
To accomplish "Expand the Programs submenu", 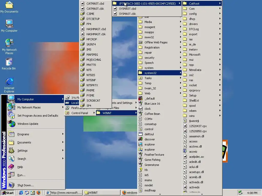I will point(35,134).
